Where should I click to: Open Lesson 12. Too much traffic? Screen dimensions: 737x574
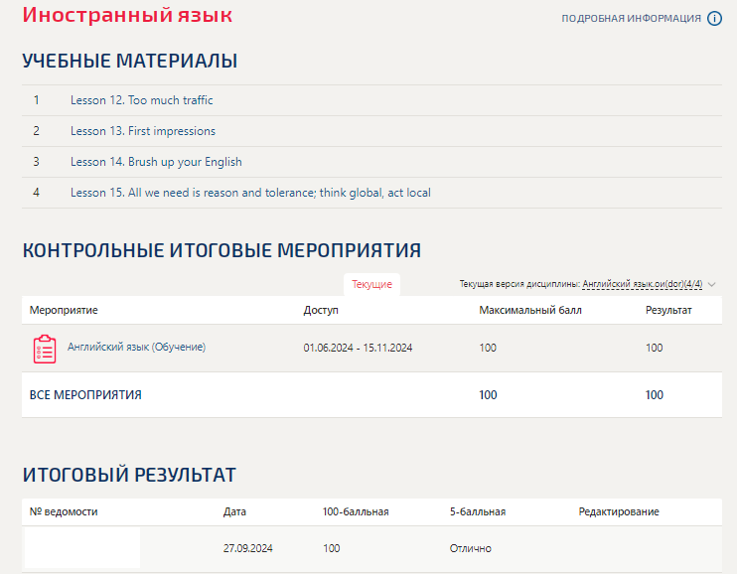click(141, 100)
